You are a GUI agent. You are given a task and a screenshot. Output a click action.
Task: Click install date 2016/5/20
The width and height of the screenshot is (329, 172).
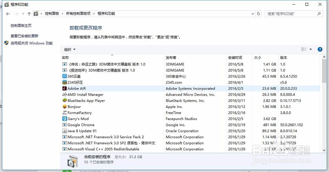tap(237, 131)
